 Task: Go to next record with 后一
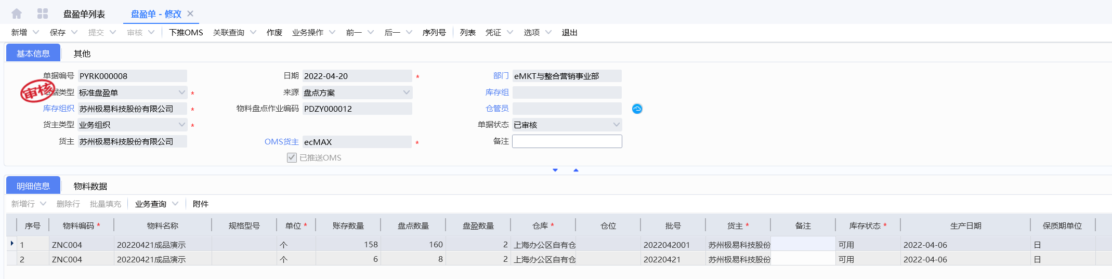393,32
